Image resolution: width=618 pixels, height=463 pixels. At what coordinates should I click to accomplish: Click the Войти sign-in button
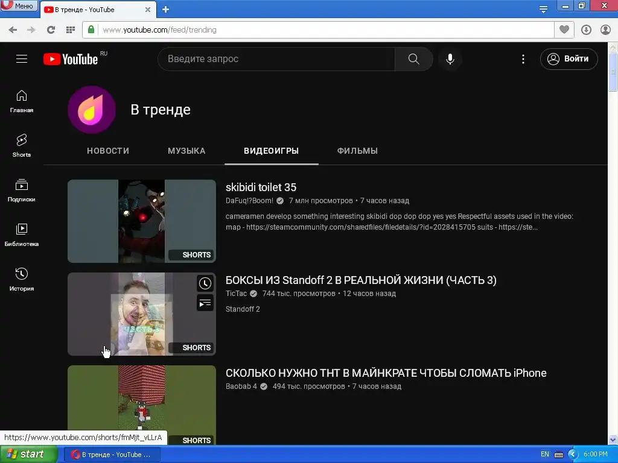[x=569, y=59]
